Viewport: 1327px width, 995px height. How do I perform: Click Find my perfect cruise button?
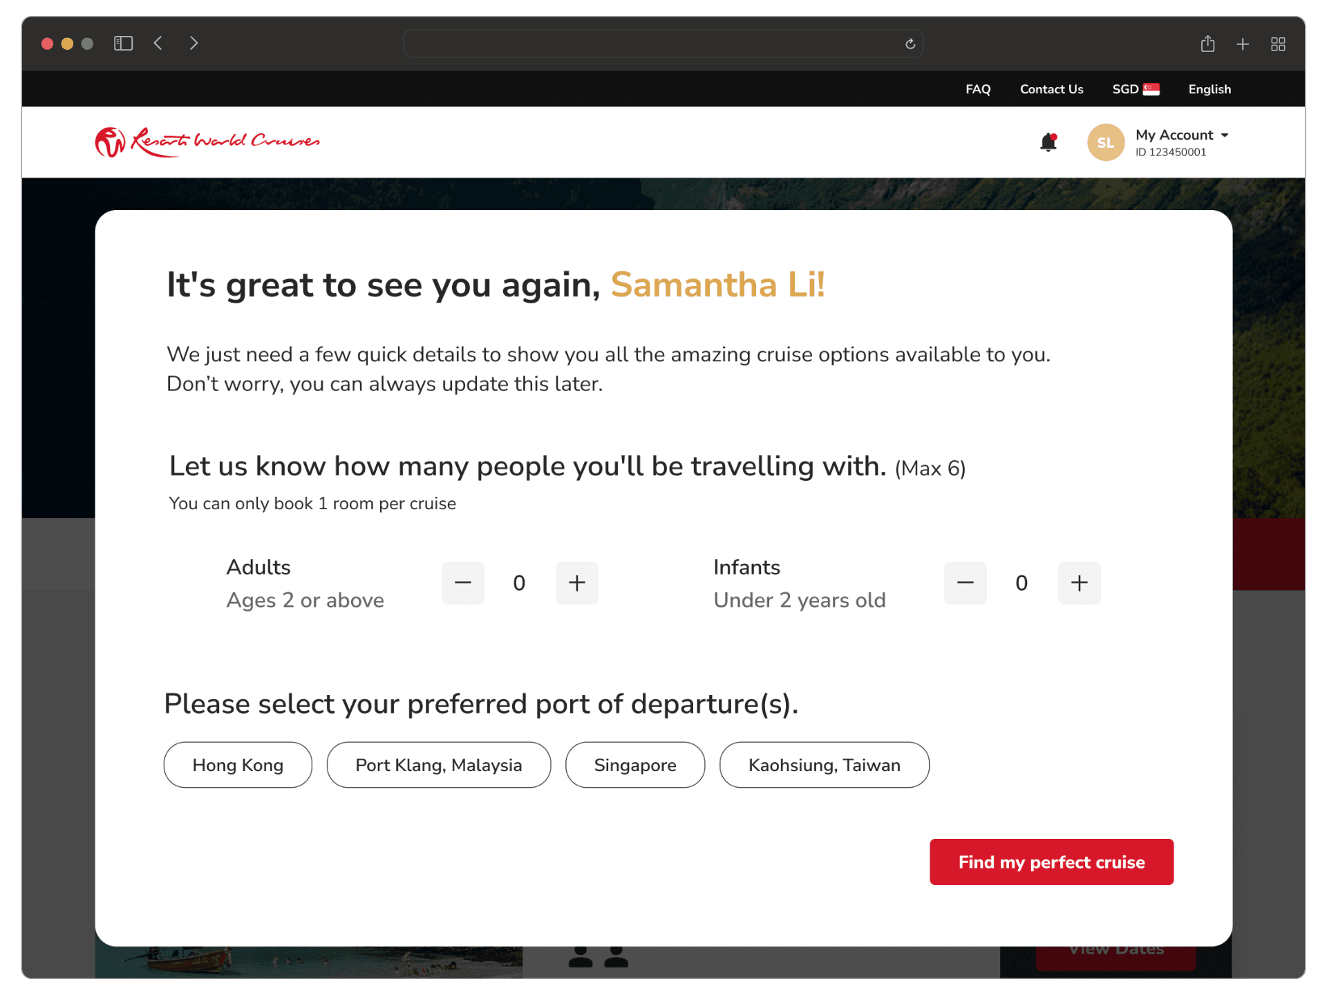pos(1051,862)
